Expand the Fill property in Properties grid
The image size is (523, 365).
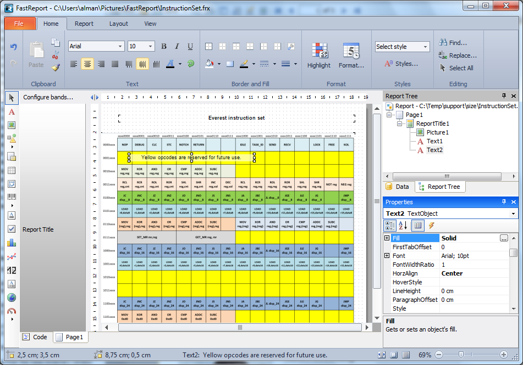click(x=387, y=238)
